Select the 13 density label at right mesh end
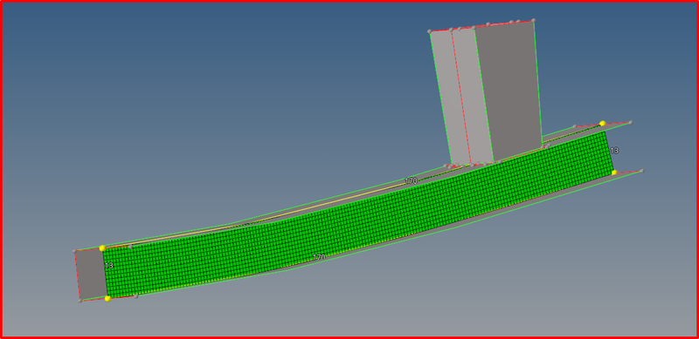The image size is (699, 339). (614, 151)
